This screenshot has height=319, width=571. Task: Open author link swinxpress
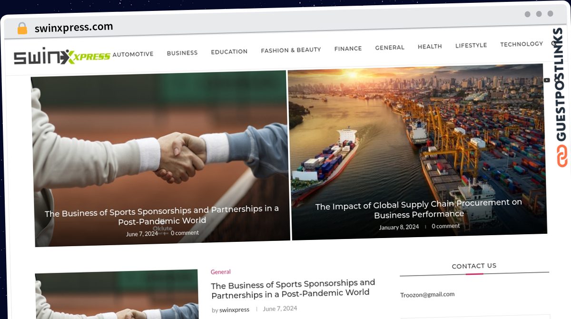coord(234,309)
